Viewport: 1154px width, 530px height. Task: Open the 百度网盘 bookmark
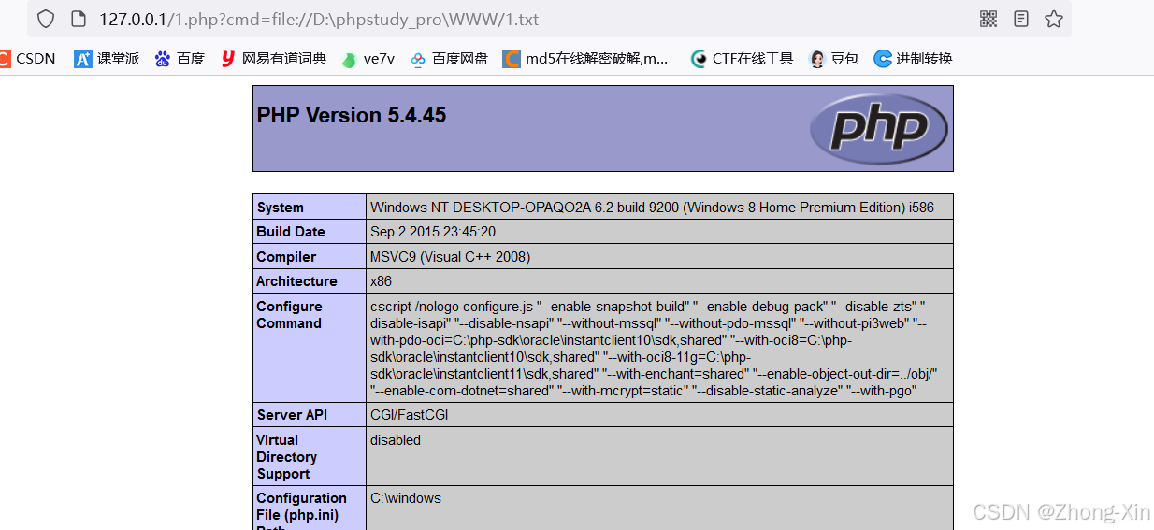[x=449, y=59]
